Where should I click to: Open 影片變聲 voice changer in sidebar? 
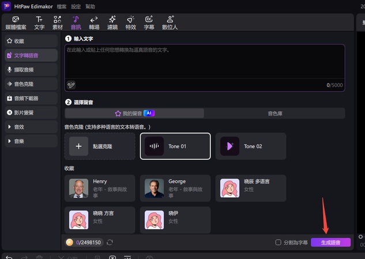(x=31, y=113)
